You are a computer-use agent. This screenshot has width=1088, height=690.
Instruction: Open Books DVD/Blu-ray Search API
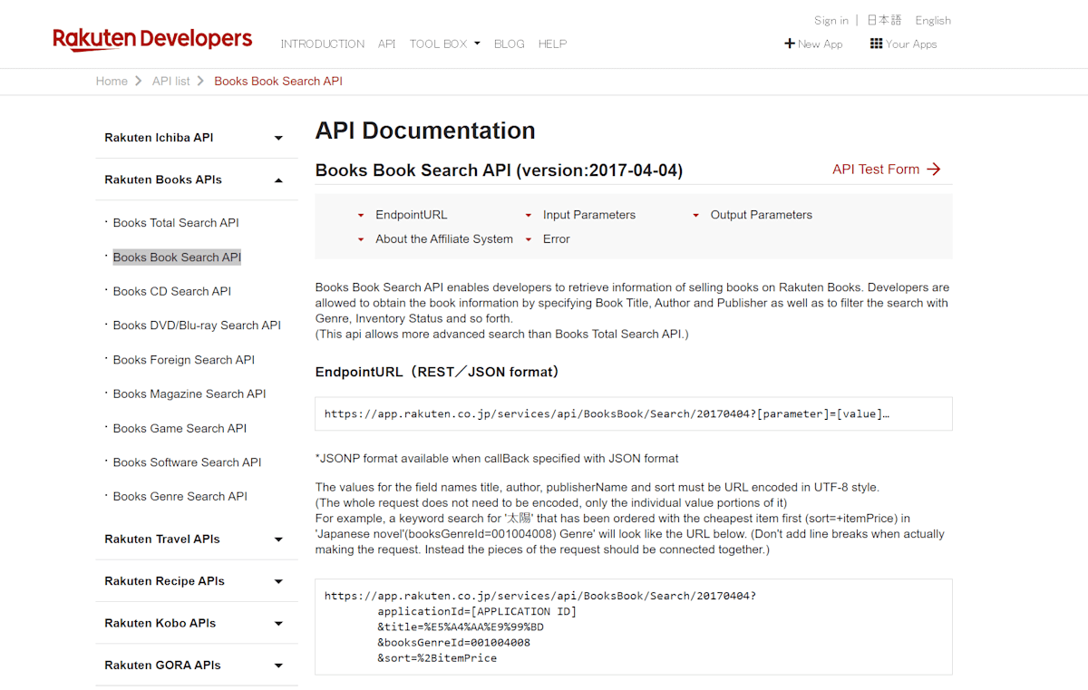coord(197,326)
